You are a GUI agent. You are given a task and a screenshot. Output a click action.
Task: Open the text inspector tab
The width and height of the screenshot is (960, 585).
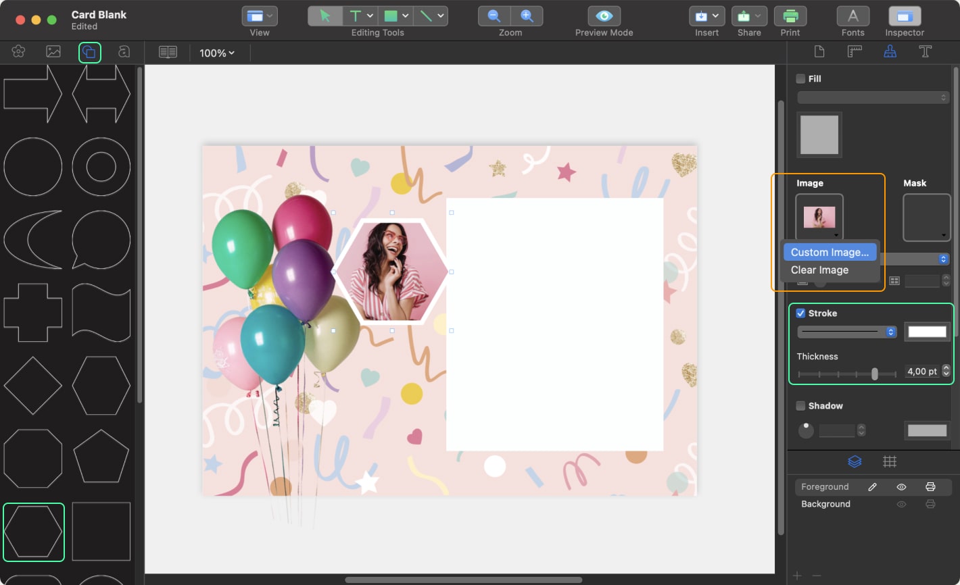[925, 52]
